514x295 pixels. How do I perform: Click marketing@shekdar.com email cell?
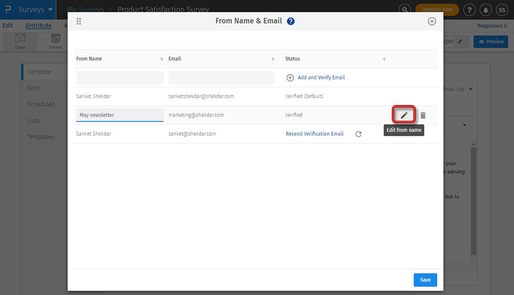196,115
